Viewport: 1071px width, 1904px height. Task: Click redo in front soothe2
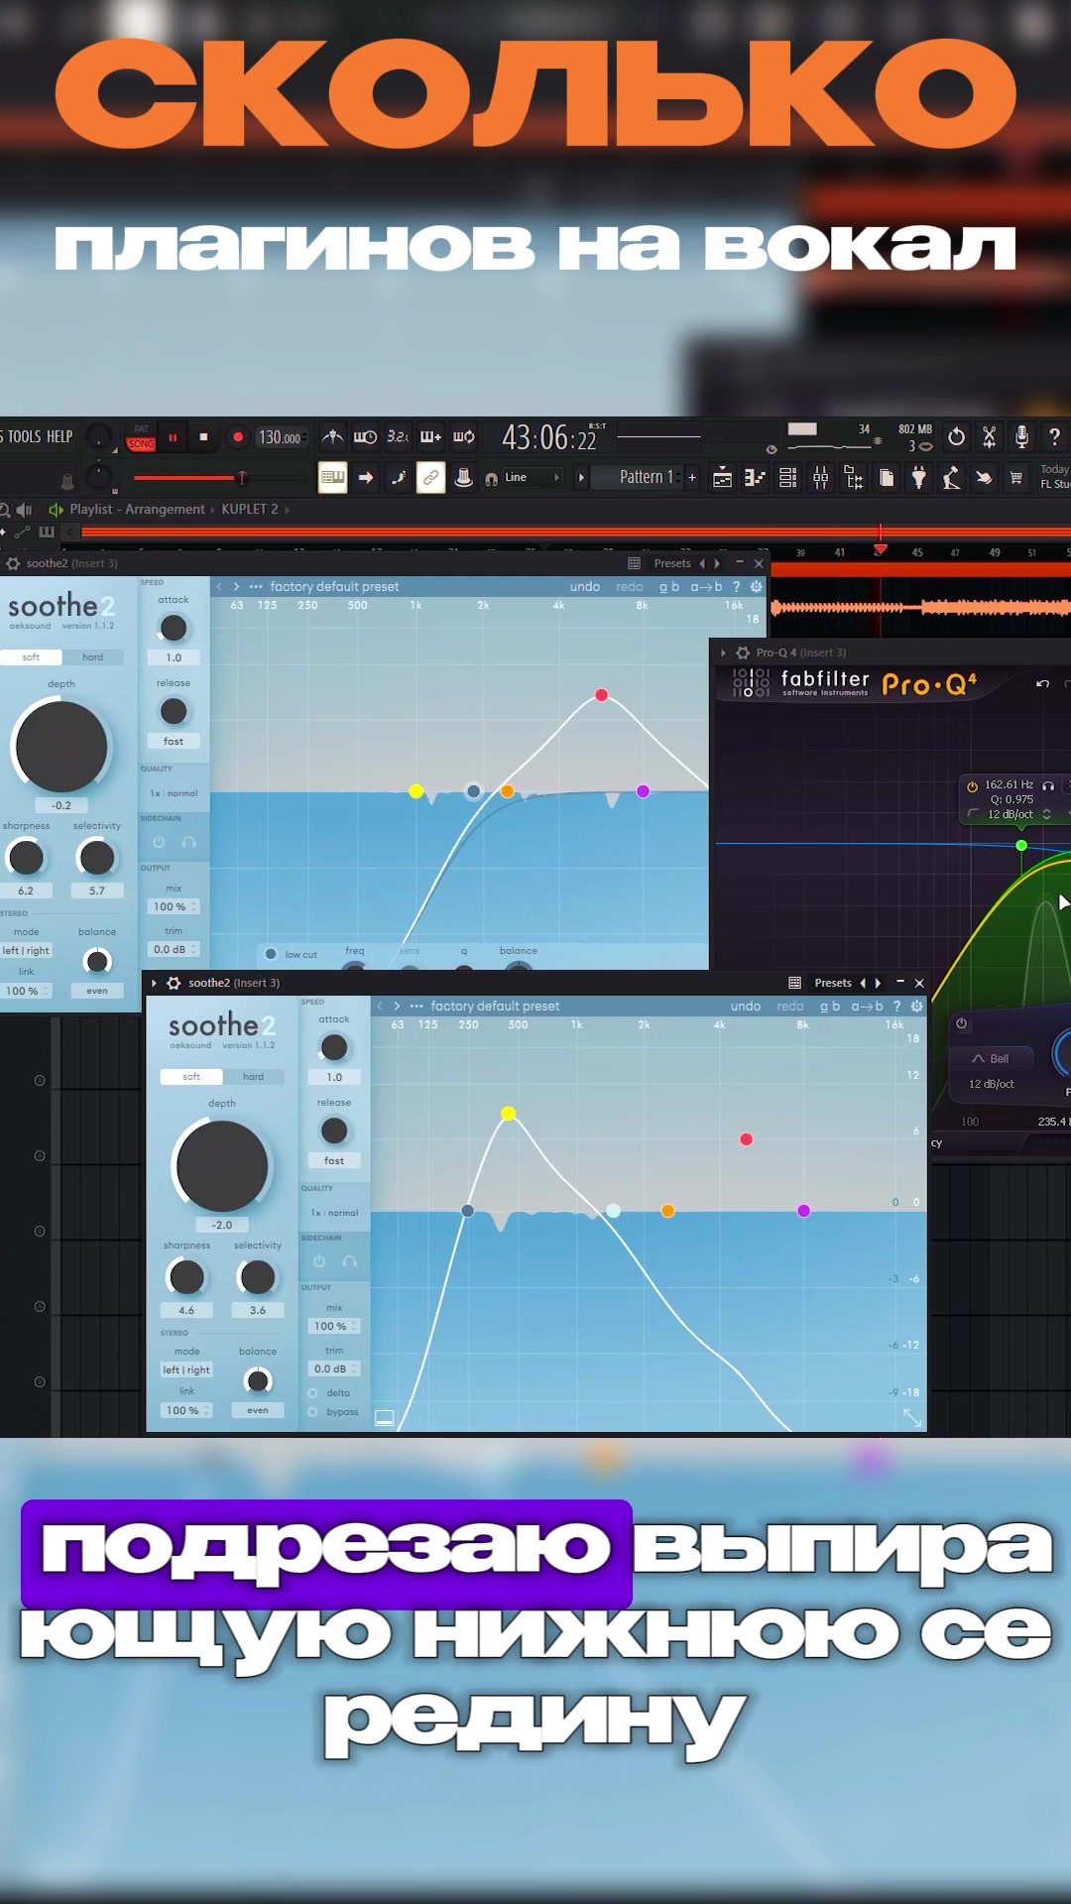790,1006
